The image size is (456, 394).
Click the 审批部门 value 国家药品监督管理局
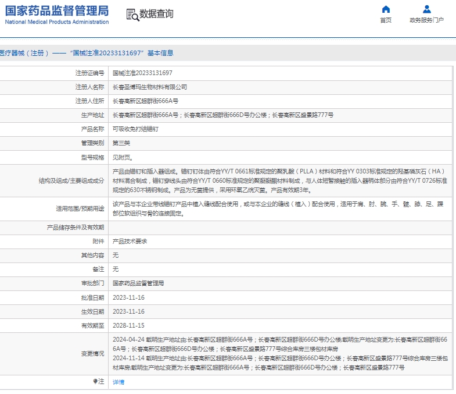click(138, 283)
